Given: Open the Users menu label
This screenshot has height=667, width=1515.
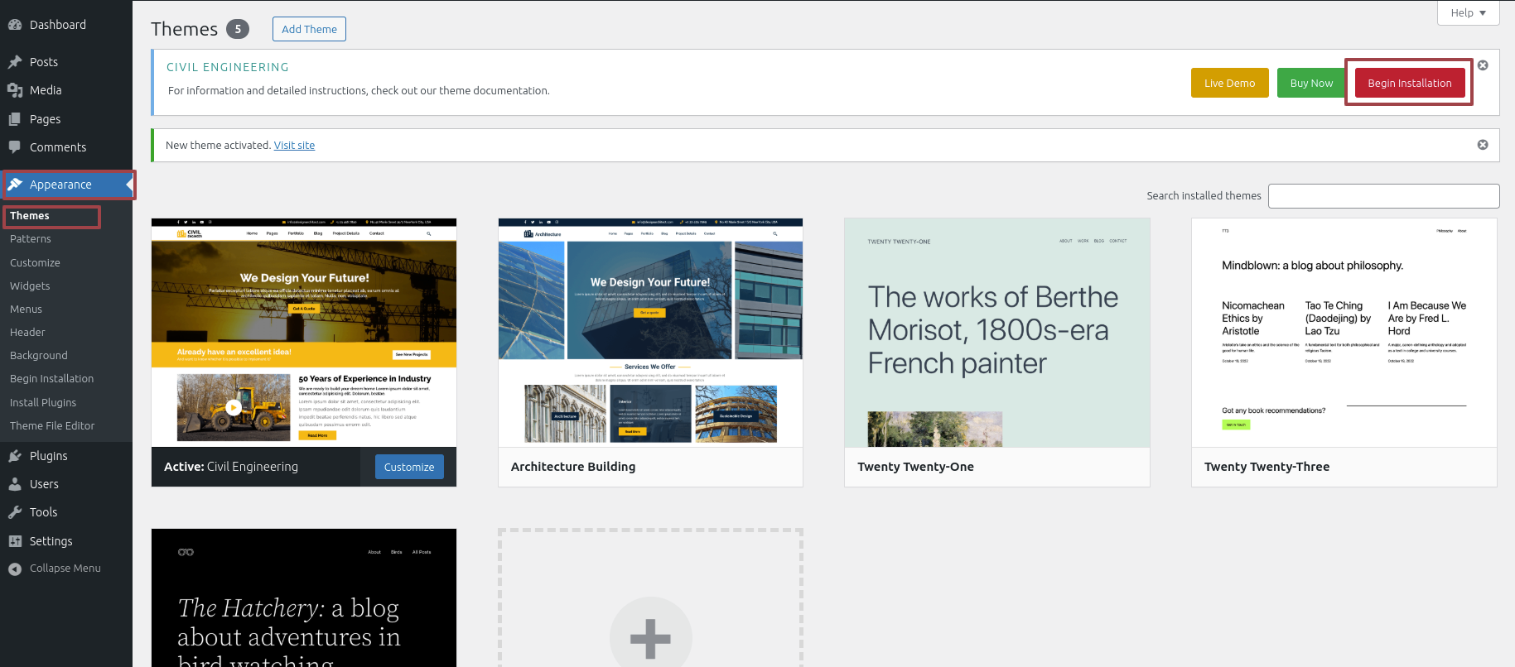Looking at the screenshot, I should coord(44,484).
